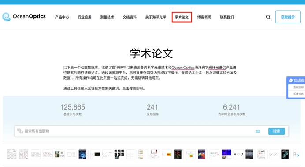The image size is (305, 167).
Task: Open the 联系我们 page
Action: click(x=227, y=17)
